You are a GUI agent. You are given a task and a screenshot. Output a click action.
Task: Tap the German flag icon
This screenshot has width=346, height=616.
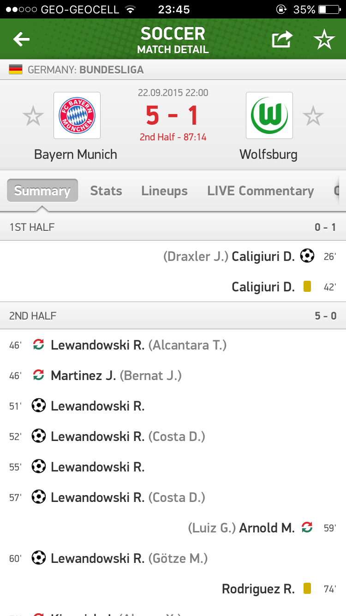16,70
